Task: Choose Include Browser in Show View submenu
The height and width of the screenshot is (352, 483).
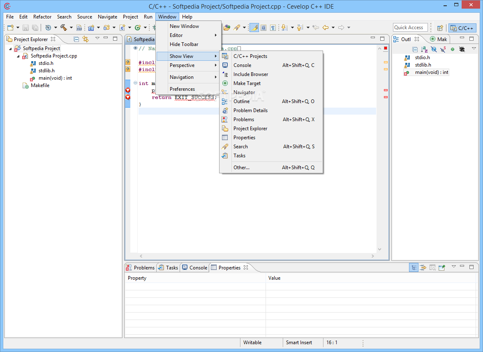Action: click(271, 74)
